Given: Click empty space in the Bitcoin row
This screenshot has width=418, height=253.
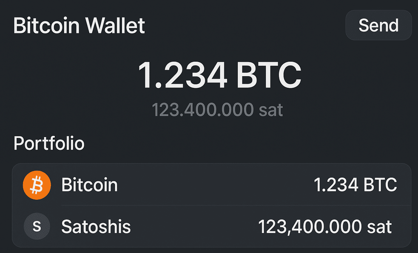Looking at the screenshot, I should [x=213, y=184].
